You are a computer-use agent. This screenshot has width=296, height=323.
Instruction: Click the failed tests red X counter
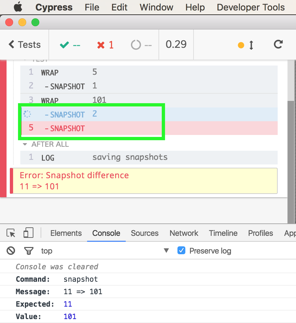coord(105,45)
